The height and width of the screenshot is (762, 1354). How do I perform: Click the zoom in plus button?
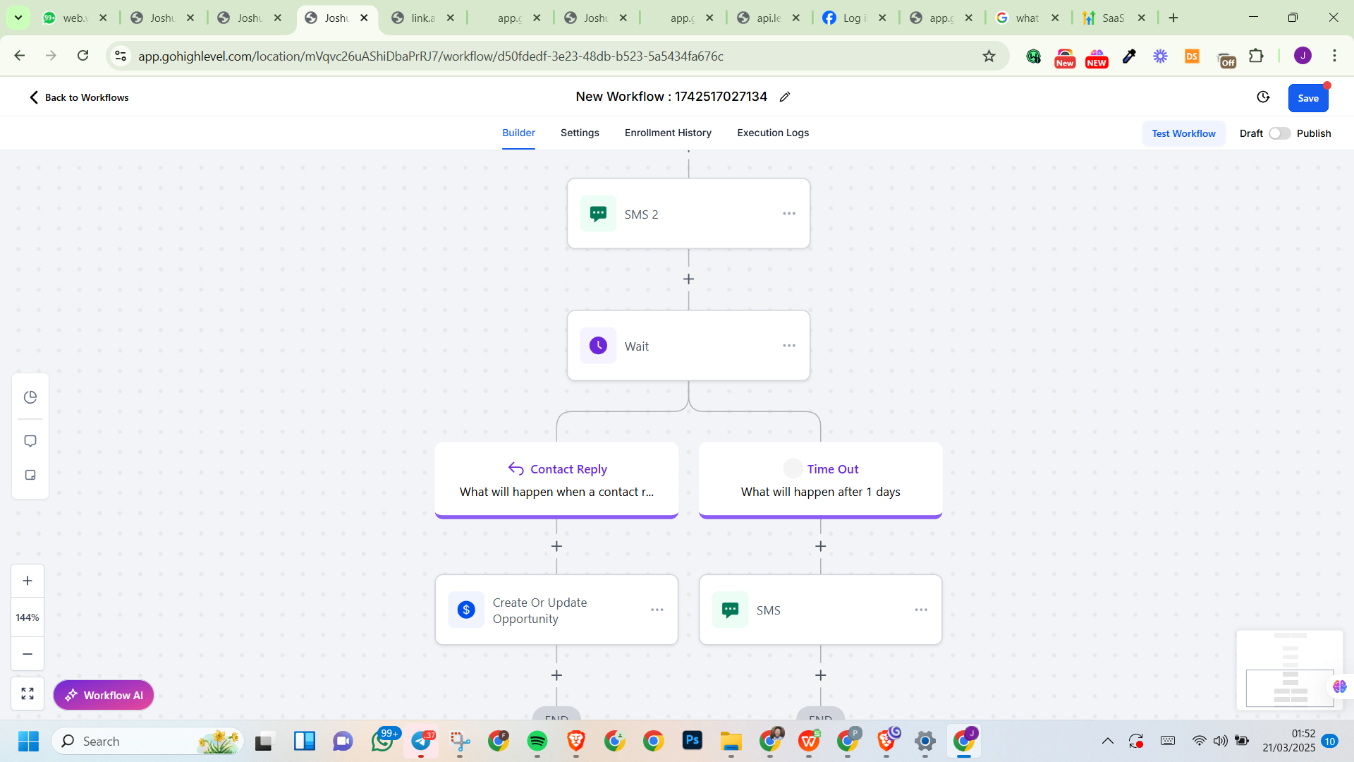tap(28, 581)
